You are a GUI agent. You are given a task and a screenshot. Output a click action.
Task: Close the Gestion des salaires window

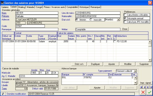click(x=150, y=3)
